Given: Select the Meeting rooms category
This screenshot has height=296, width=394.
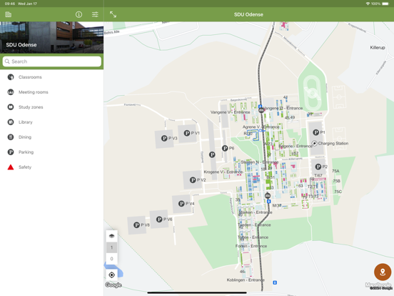Looking at the screenshot, I should click(x=52, y=92).
